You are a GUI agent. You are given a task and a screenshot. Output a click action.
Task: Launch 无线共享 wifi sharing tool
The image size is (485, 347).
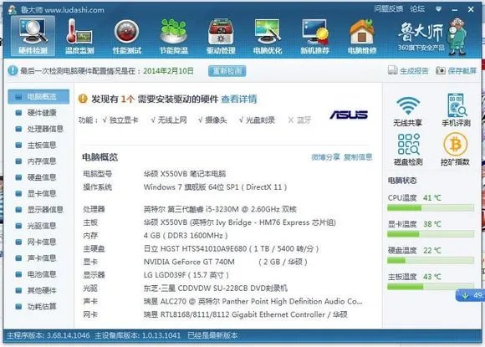click(x=408, y=111)
